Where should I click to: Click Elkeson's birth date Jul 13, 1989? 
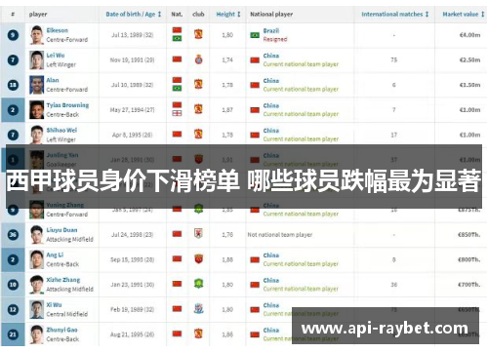132,35
